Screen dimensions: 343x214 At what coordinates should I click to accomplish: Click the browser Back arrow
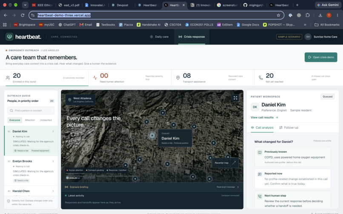click(x=6, y=15)
